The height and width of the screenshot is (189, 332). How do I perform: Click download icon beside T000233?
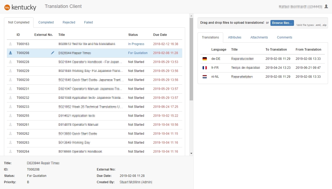click(11, 107)
